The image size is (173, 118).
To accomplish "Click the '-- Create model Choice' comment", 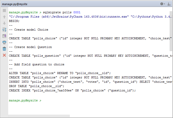I will pyautogui.click(x=29, y=30).
